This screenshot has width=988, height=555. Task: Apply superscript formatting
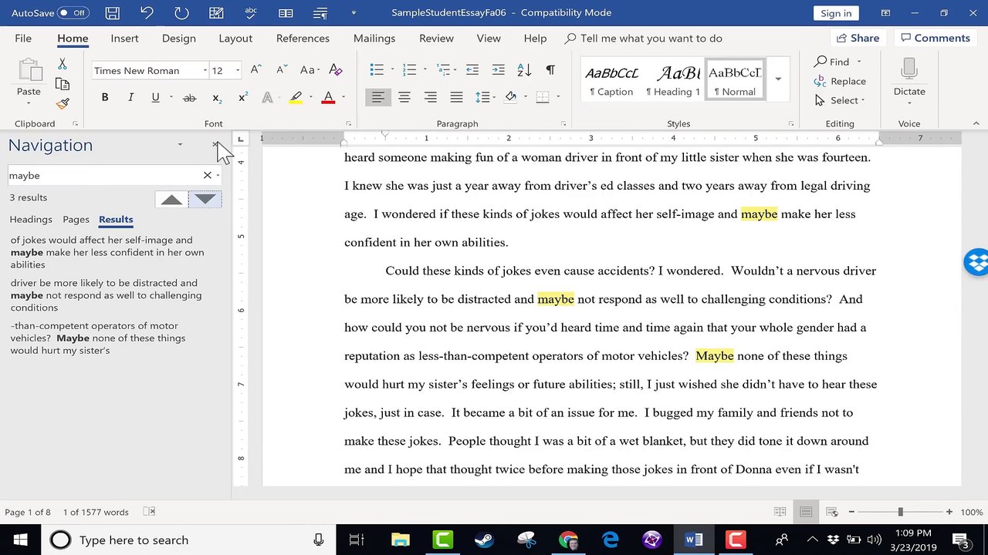pos(242,98)
